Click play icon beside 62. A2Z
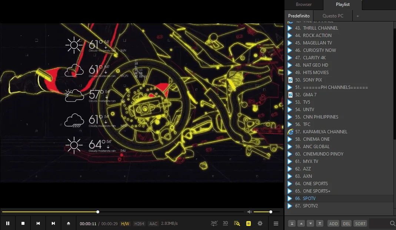 290,169
